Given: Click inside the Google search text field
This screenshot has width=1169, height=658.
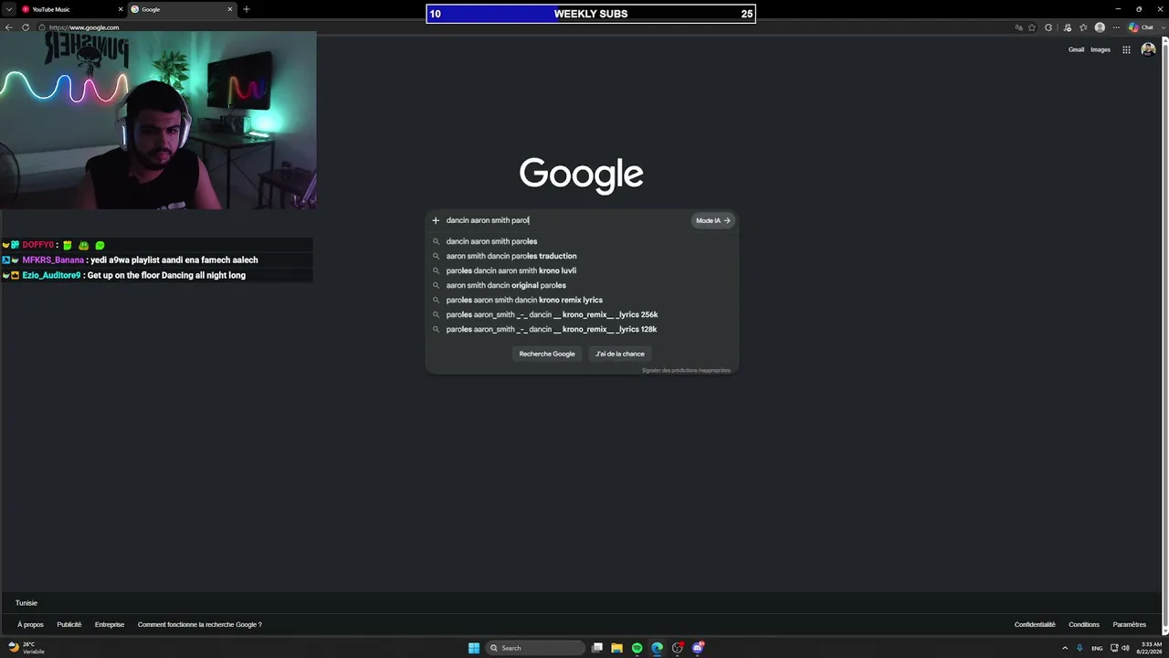Looking at the screenshot, I should pyautogui.click(x=566, y=220).
